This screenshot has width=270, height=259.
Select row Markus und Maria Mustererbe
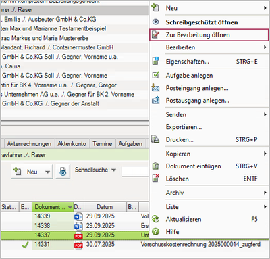pos(74,38)
